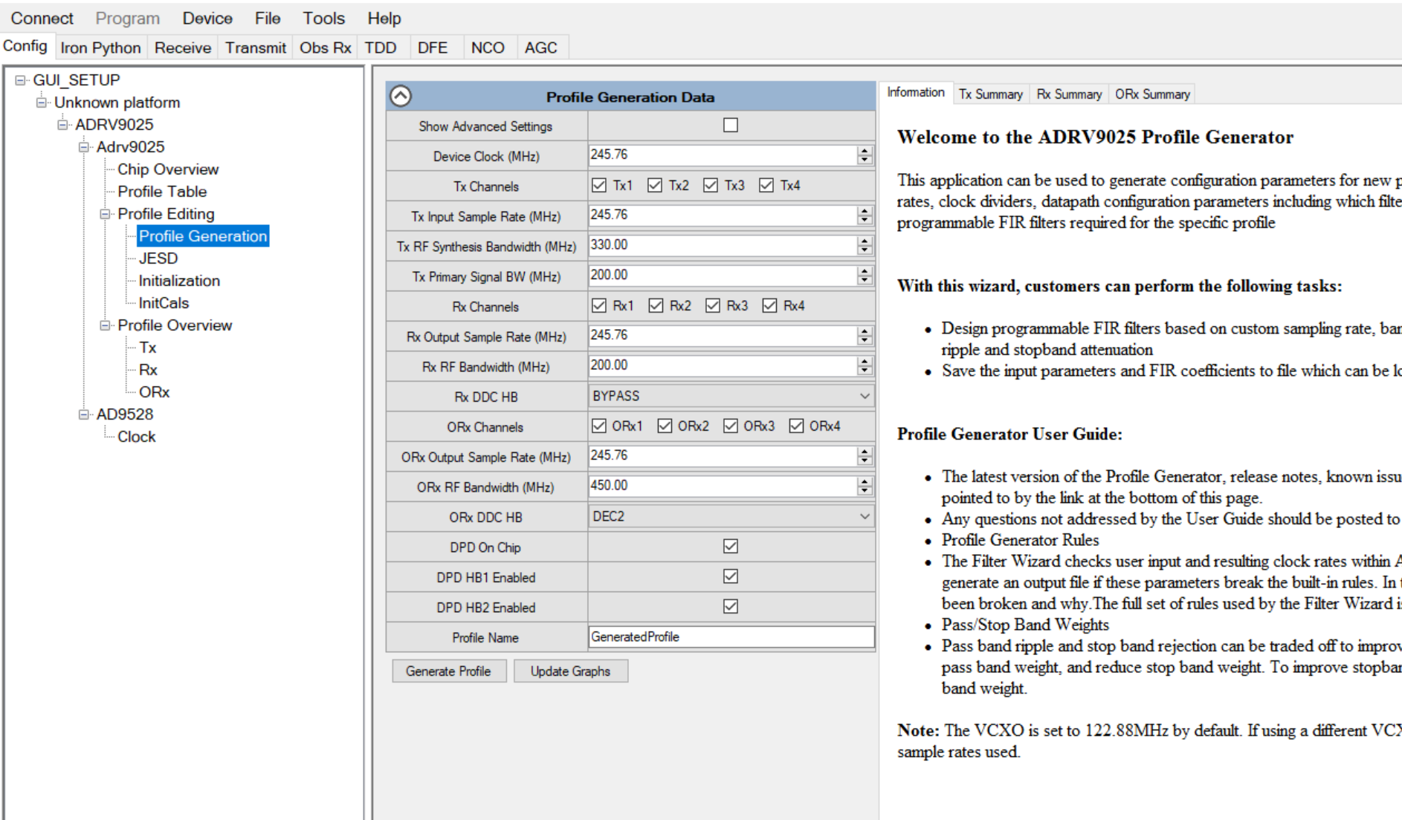This screenshot has width=1402, height=820.
Task: Click the Rx RF Bandwidth spinner arrows
Action: click(864, 365)
